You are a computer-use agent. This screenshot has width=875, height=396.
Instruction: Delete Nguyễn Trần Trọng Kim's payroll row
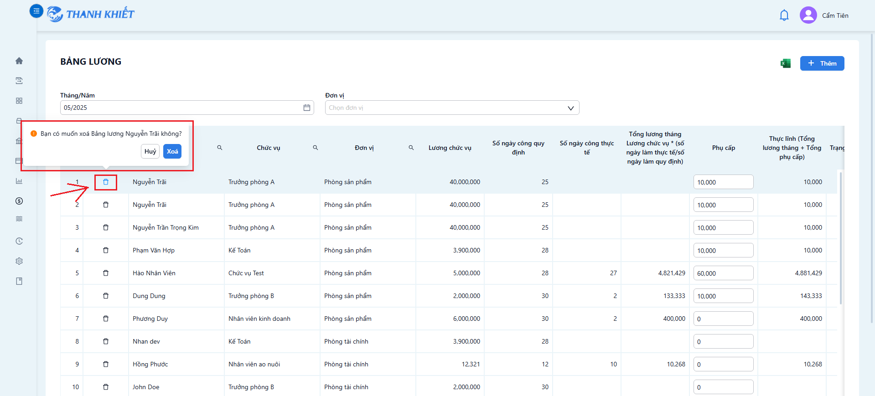click(106, 227)
